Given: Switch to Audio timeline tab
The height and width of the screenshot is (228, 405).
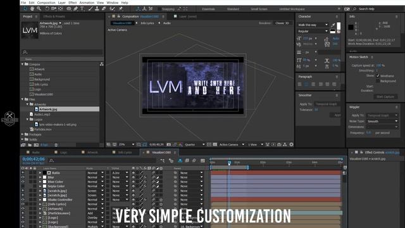Looking at the screenshot, I should [x=36, y=153].
